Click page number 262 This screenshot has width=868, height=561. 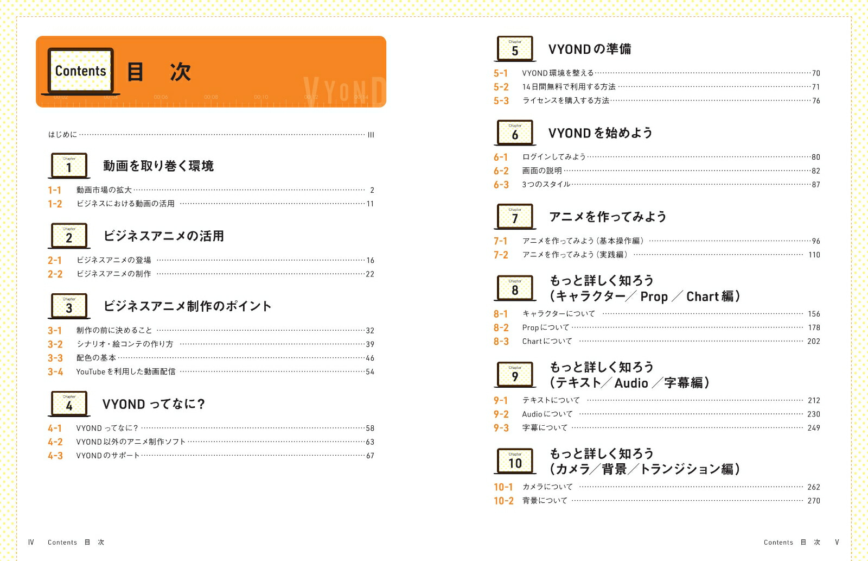click(x=814, y=487)
